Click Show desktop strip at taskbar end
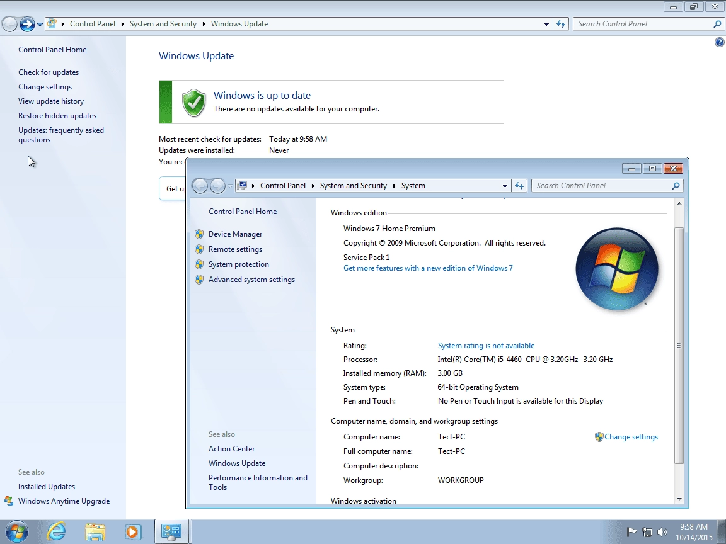726x544 pixels. tap(722, 531)
